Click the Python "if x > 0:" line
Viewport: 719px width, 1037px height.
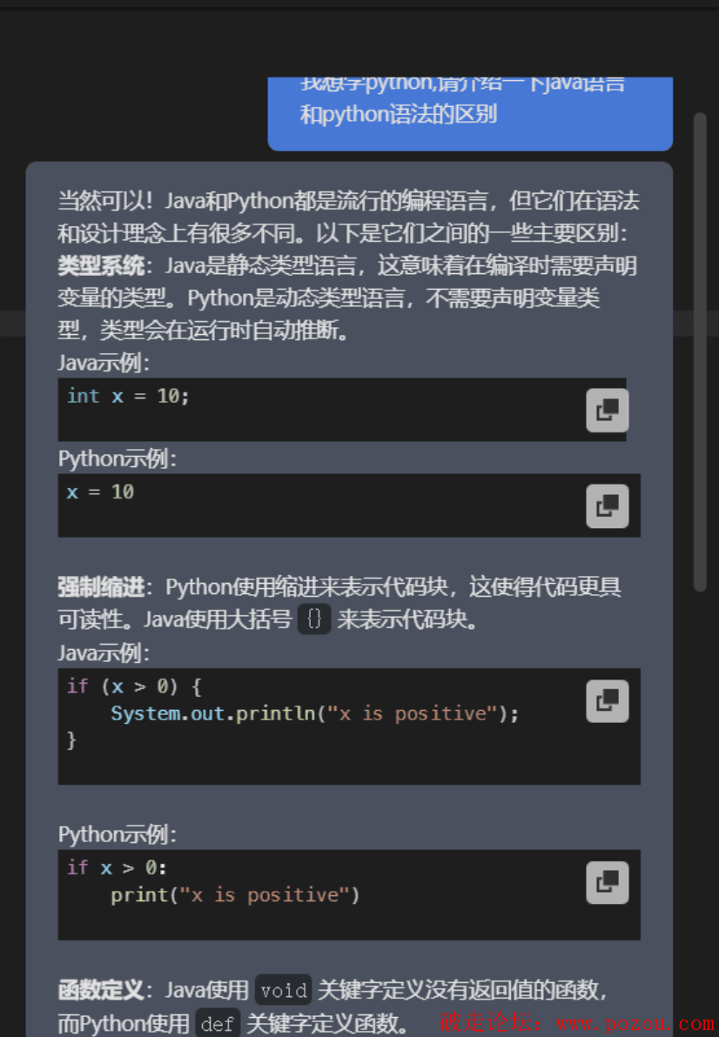pos(117,867)
